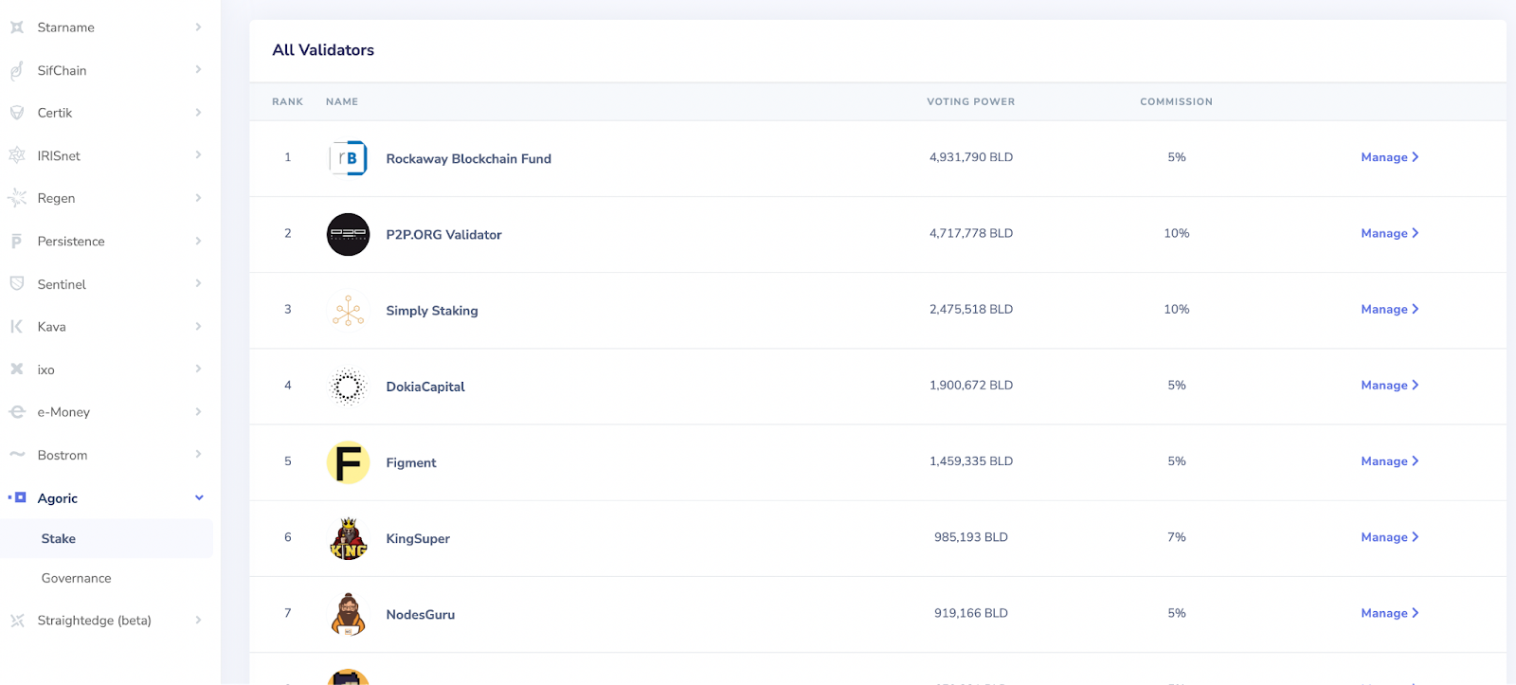
Task: Select the Persistence sidebar label
Action: [71, 242]
